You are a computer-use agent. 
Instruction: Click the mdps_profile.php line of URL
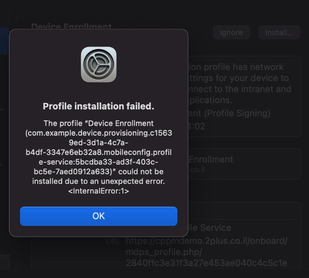pyautogui.click(x=164, y=252)
